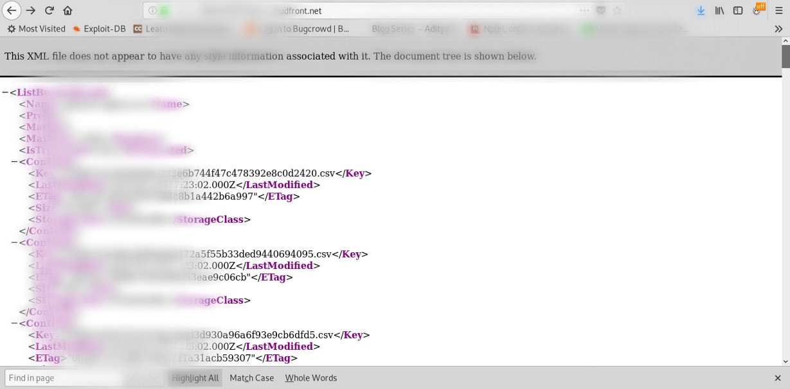Close the find bar
The width and height of the screenshot is (790, 389).
click(778, 378)
